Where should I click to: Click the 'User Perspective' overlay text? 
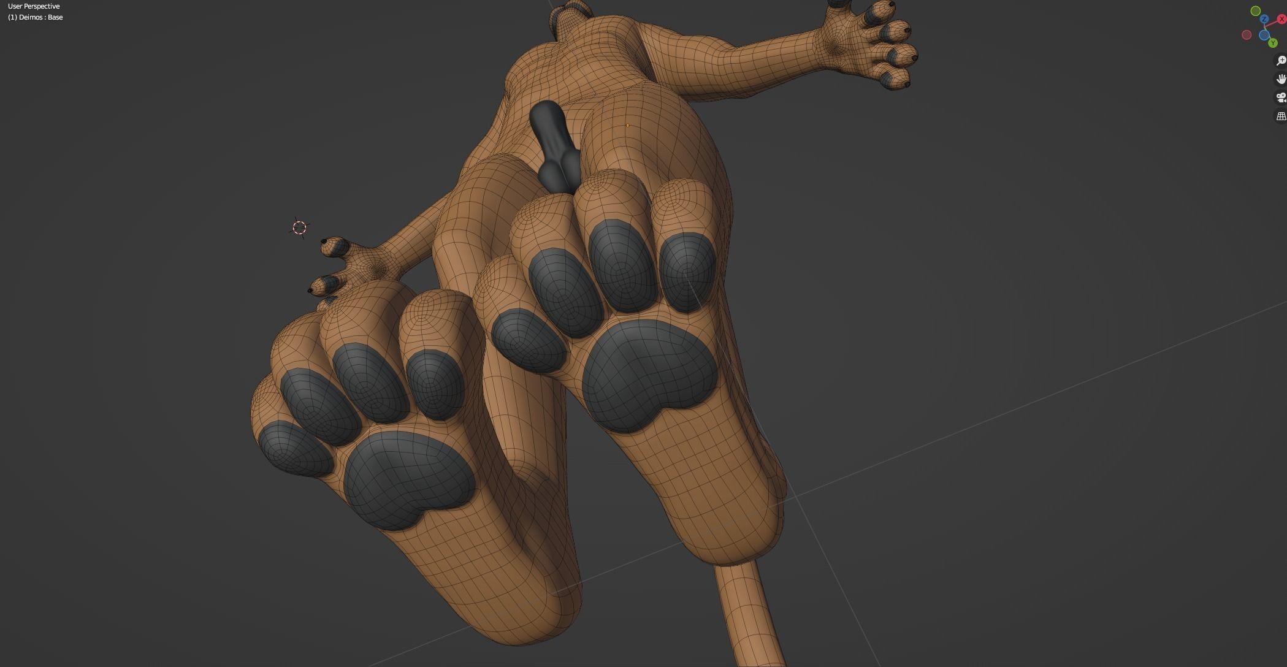pos(34,6)
